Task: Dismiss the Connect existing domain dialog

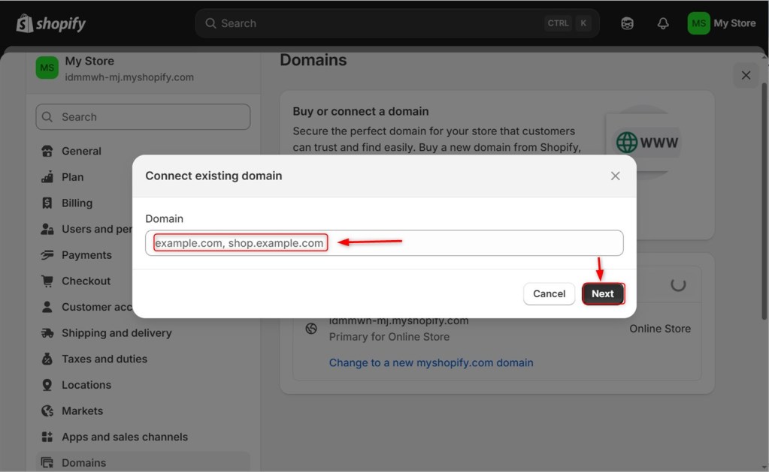Action: pyautogui.click(x=615, y=176)
